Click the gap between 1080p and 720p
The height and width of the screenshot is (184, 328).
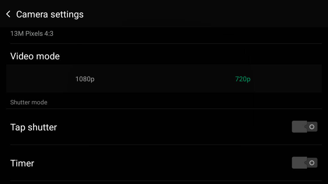pos(164,79)
